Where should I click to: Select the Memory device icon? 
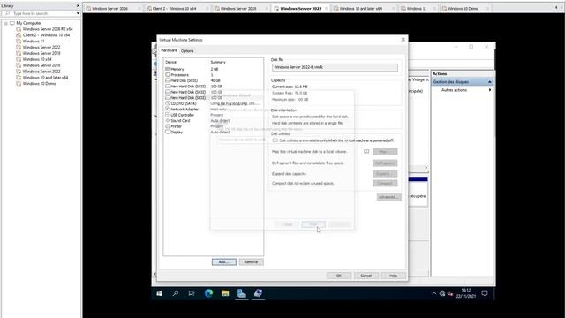point(168,69)
